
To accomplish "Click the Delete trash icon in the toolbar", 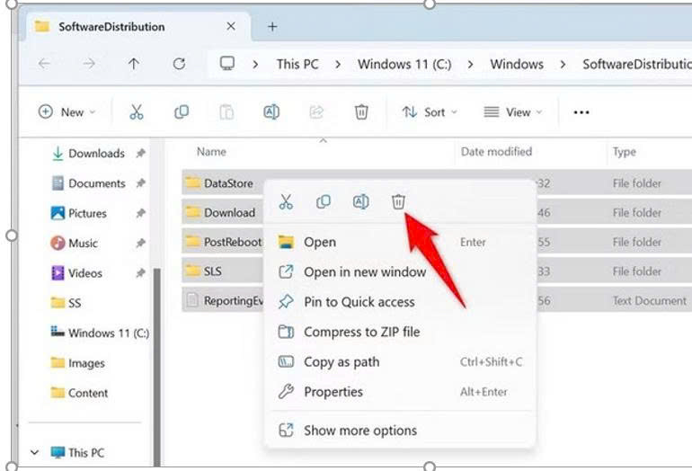I will pos(361,112).
